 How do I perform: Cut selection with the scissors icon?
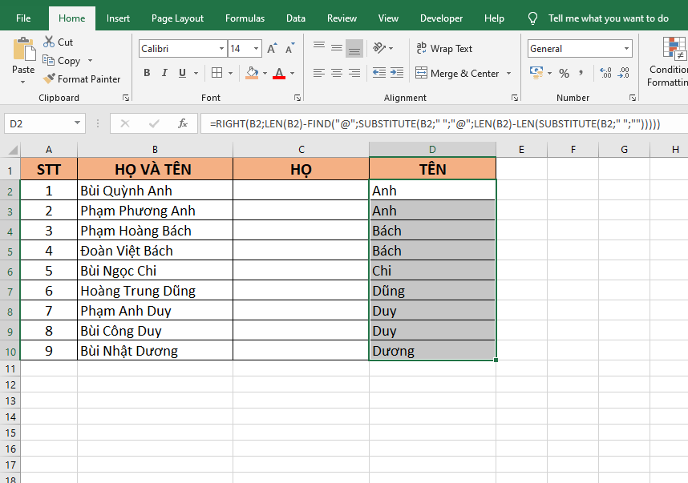pyautogui.click(x=49, y=42)
